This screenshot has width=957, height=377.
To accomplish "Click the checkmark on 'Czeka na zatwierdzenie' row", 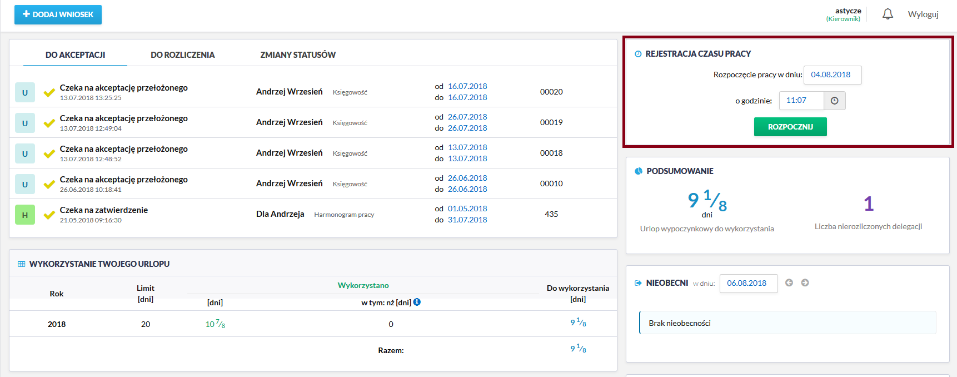I will 49,215.
